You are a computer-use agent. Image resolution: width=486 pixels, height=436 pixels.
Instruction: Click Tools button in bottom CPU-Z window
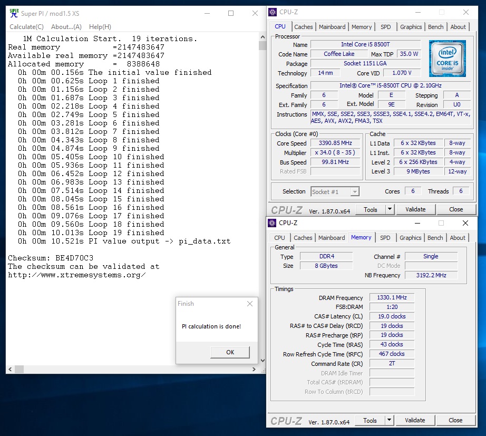[370, 421]
